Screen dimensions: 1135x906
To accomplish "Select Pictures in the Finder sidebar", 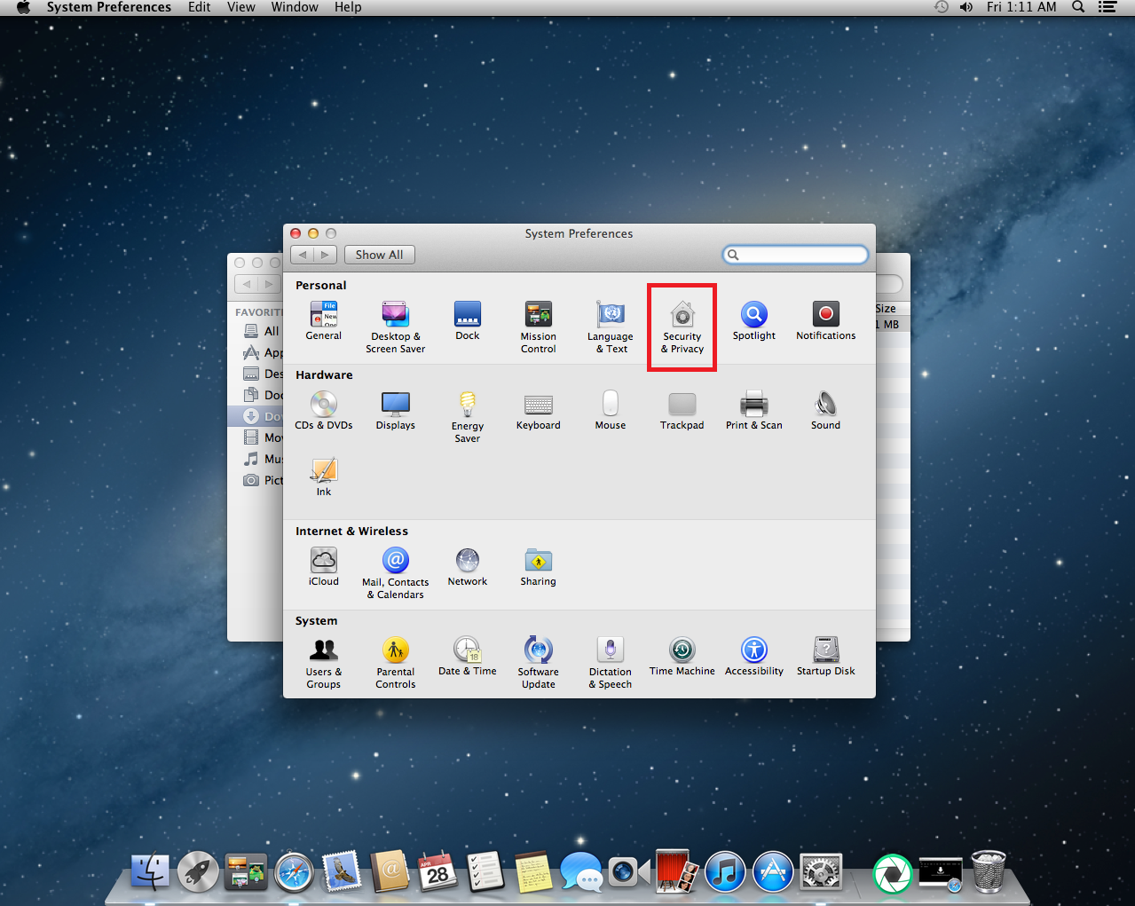I will [x=262, y=480].
